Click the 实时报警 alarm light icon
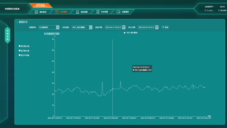The height and width of the screenshot is (128, 227). coord(77,12)
